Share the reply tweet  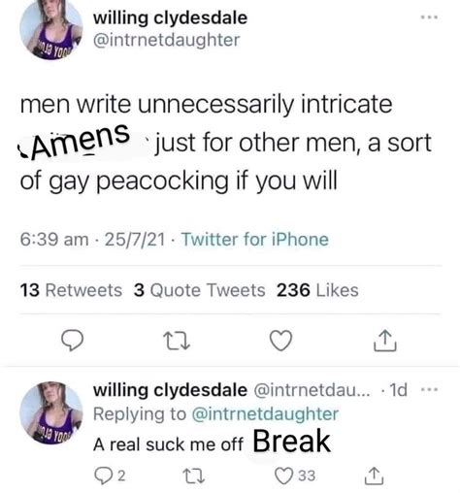coord(374,476)
